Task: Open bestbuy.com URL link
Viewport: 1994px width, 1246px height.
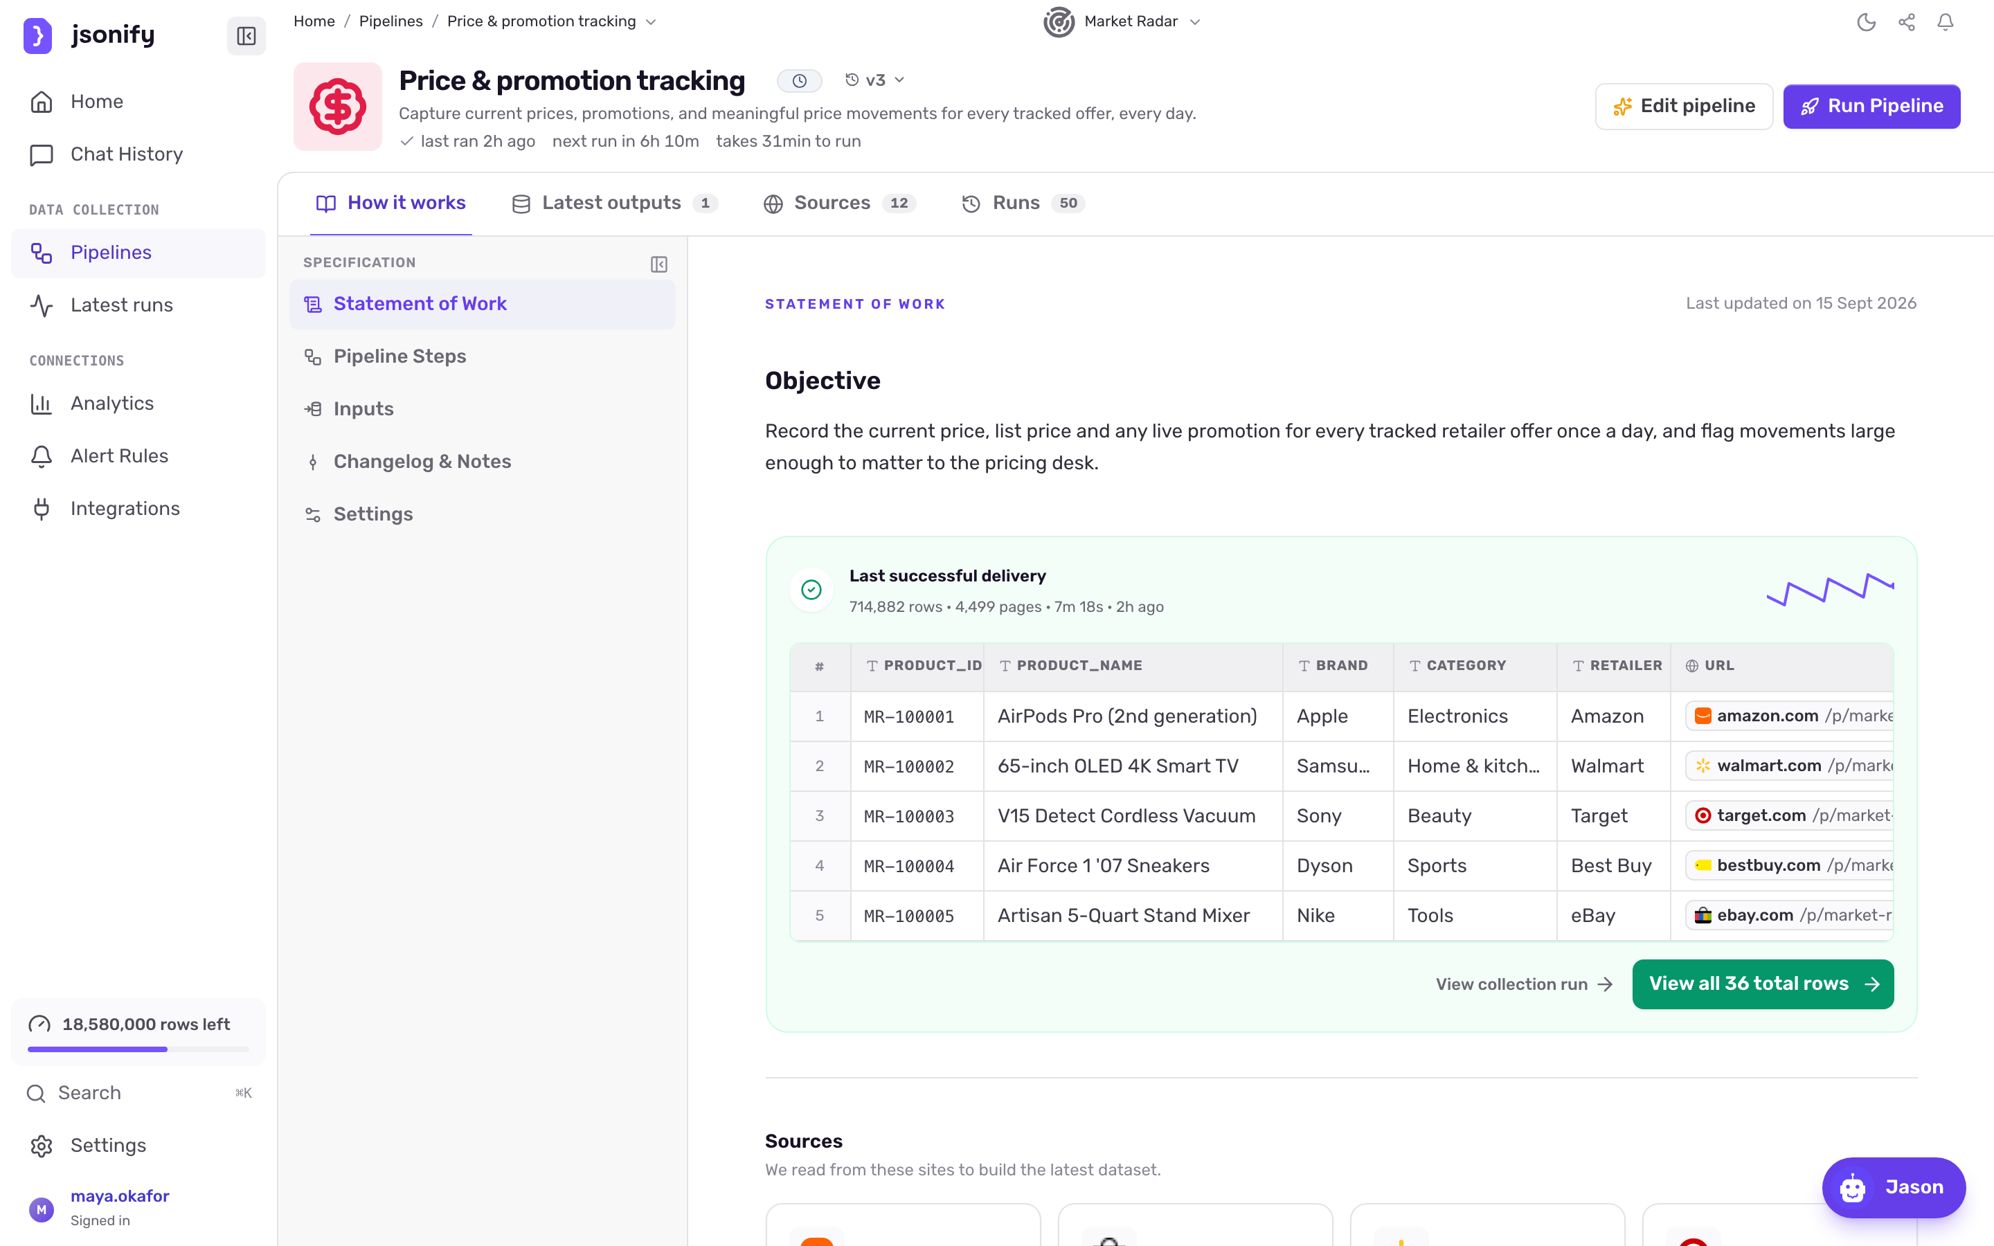Action: point(1790,866)
